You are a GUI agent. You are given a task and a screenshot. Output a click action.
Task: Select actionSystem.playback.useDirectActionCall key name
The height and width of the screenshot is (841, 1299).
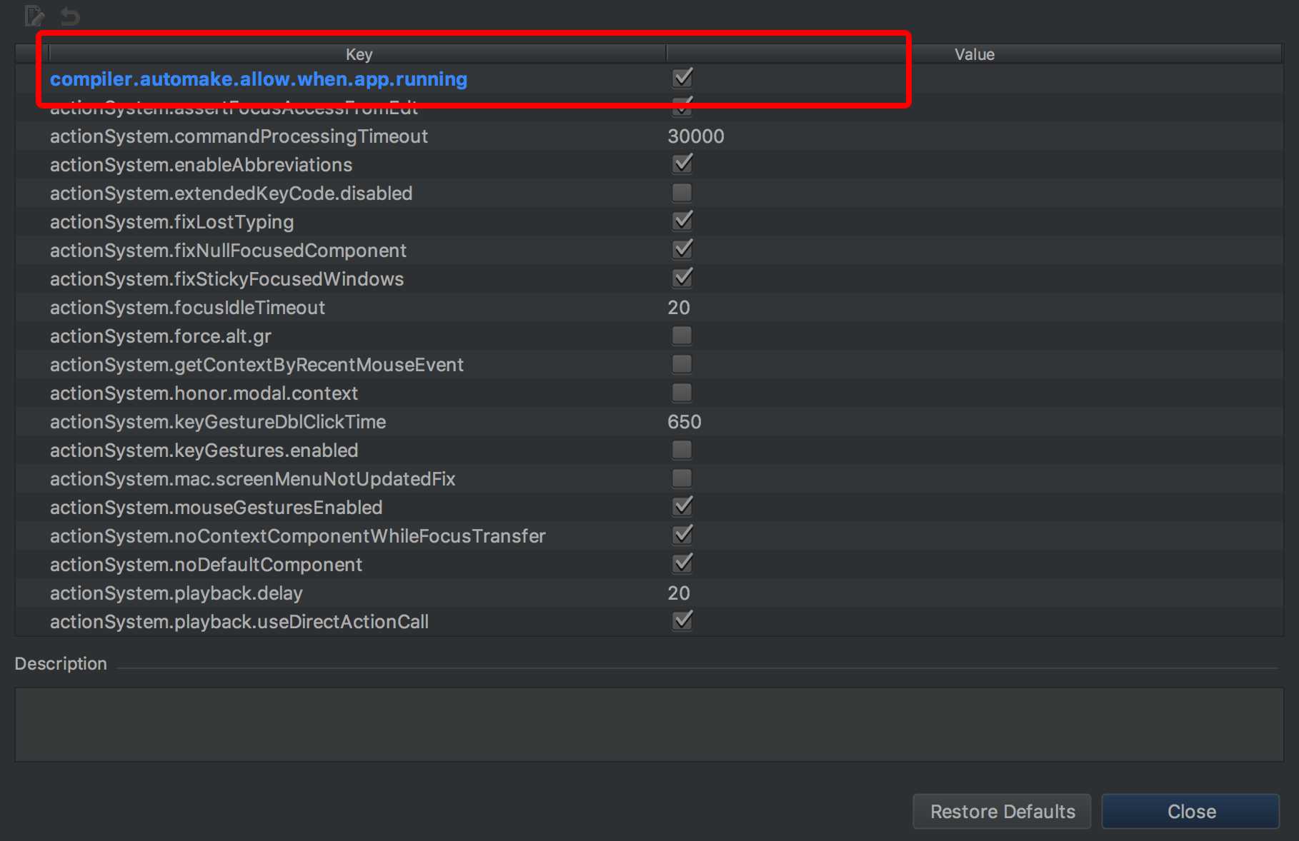(x=239, y=622)
